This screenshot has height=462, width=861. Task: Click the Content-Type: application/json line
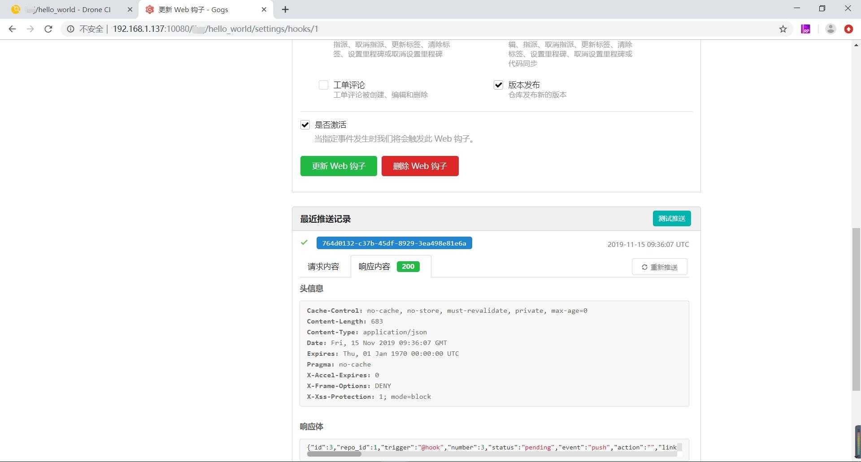[367, 332]
